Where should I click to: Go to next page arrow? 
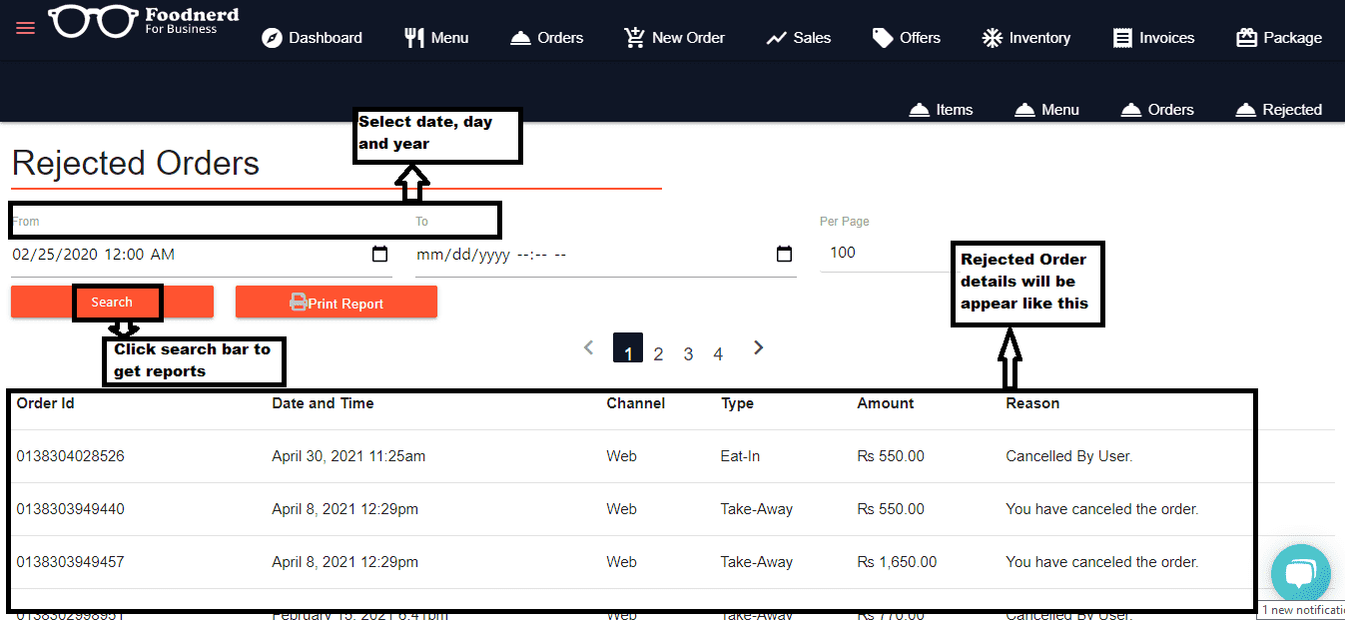click(x=759, y=347)
